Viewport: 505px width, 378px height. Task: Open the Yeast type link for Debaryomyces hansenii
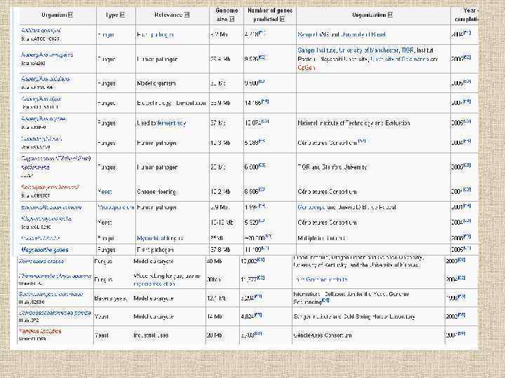click(x=105, y=192)
